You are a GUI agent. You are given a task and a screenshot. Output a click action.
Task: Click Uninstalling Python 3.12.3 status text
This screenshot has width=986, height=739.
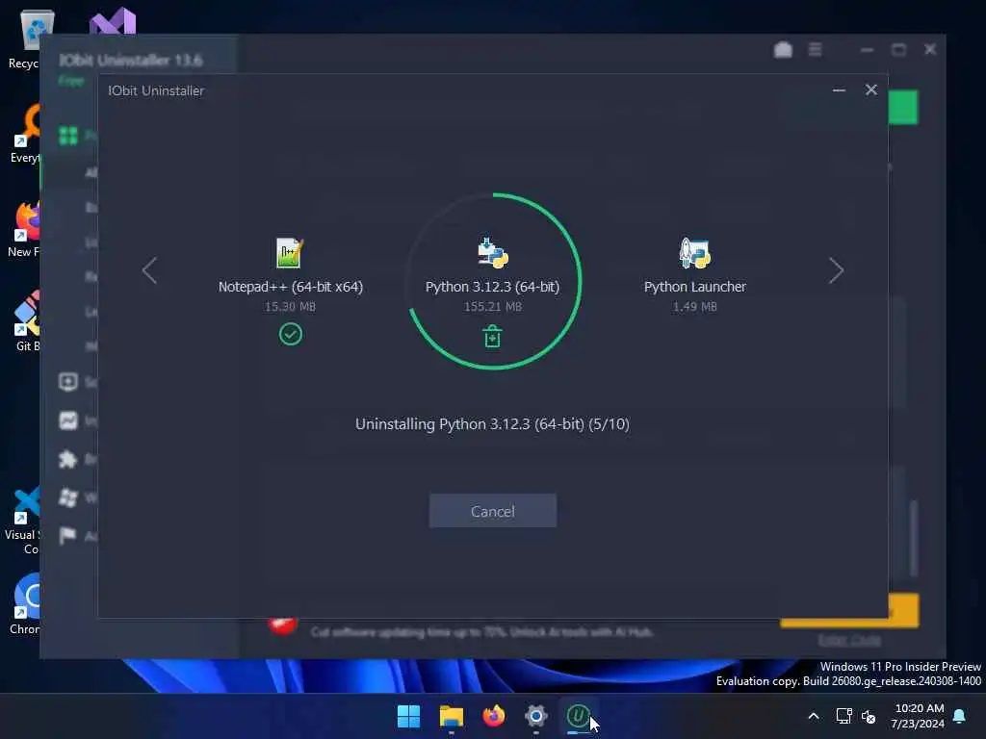[x=492, y=424]
